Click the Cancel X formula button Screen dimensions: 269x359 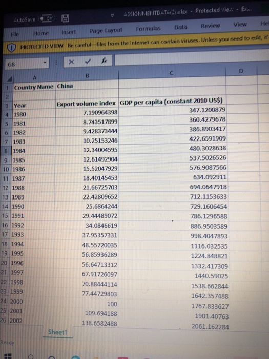point(71,62)
